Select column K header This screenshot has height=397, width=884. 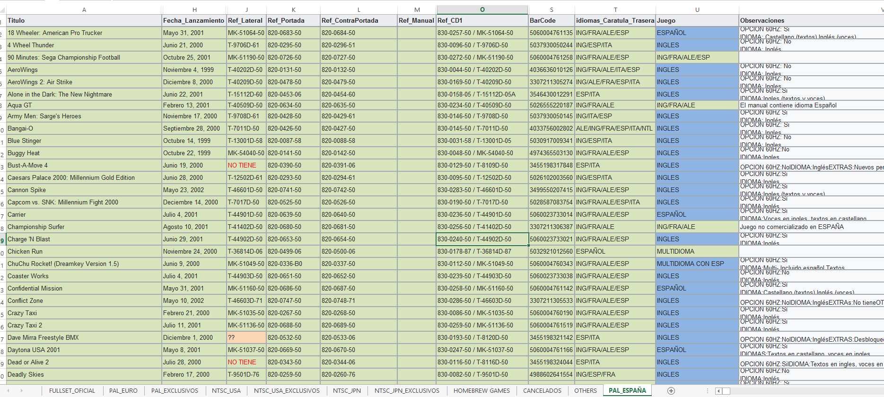point(293,9)
